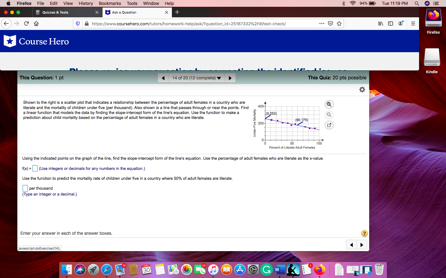
Task: Open the question help button
Action: pyautogui.click(x=364, y=233)
